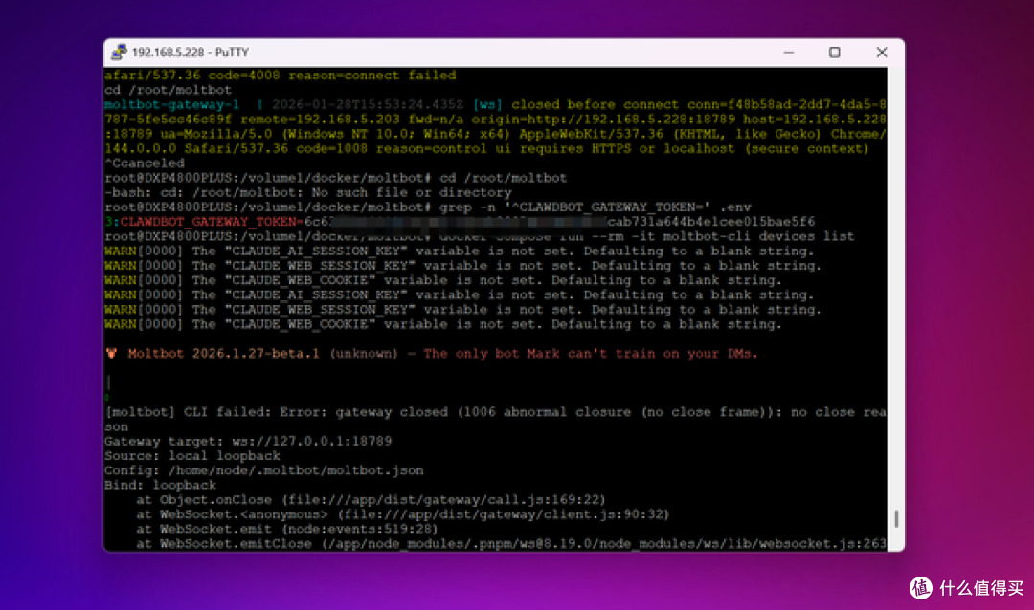Click the first "CLAUDE_WEB_COOKIE" warning line
The width and height of the screenshot is (1034, 610).
(443, 280)
